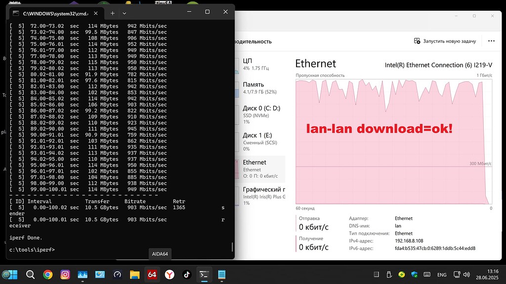Select the AIDA64 label under the terminal
506x284 pixels.
tap(160, 253)
